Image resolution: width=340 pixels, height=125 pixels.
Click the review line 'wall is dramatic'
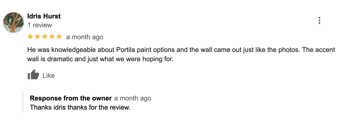(100, 60)
